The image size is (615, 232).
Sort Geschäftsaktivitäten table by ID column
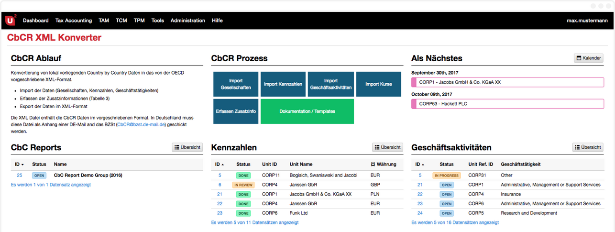click(x=420, y=164)
